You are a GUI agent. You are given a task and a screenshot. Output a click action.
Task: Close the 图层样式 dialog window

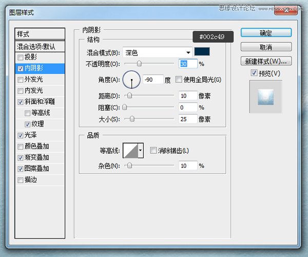point(286,11)
